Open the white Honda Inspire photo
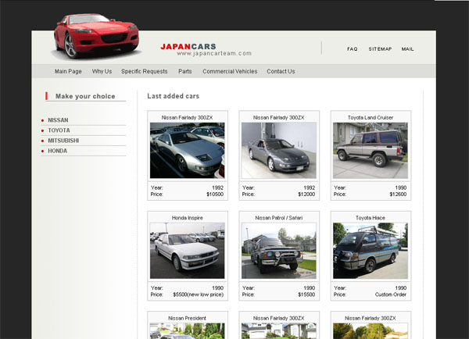This screenshot has height=339, width=469. (x=188, y=251)
